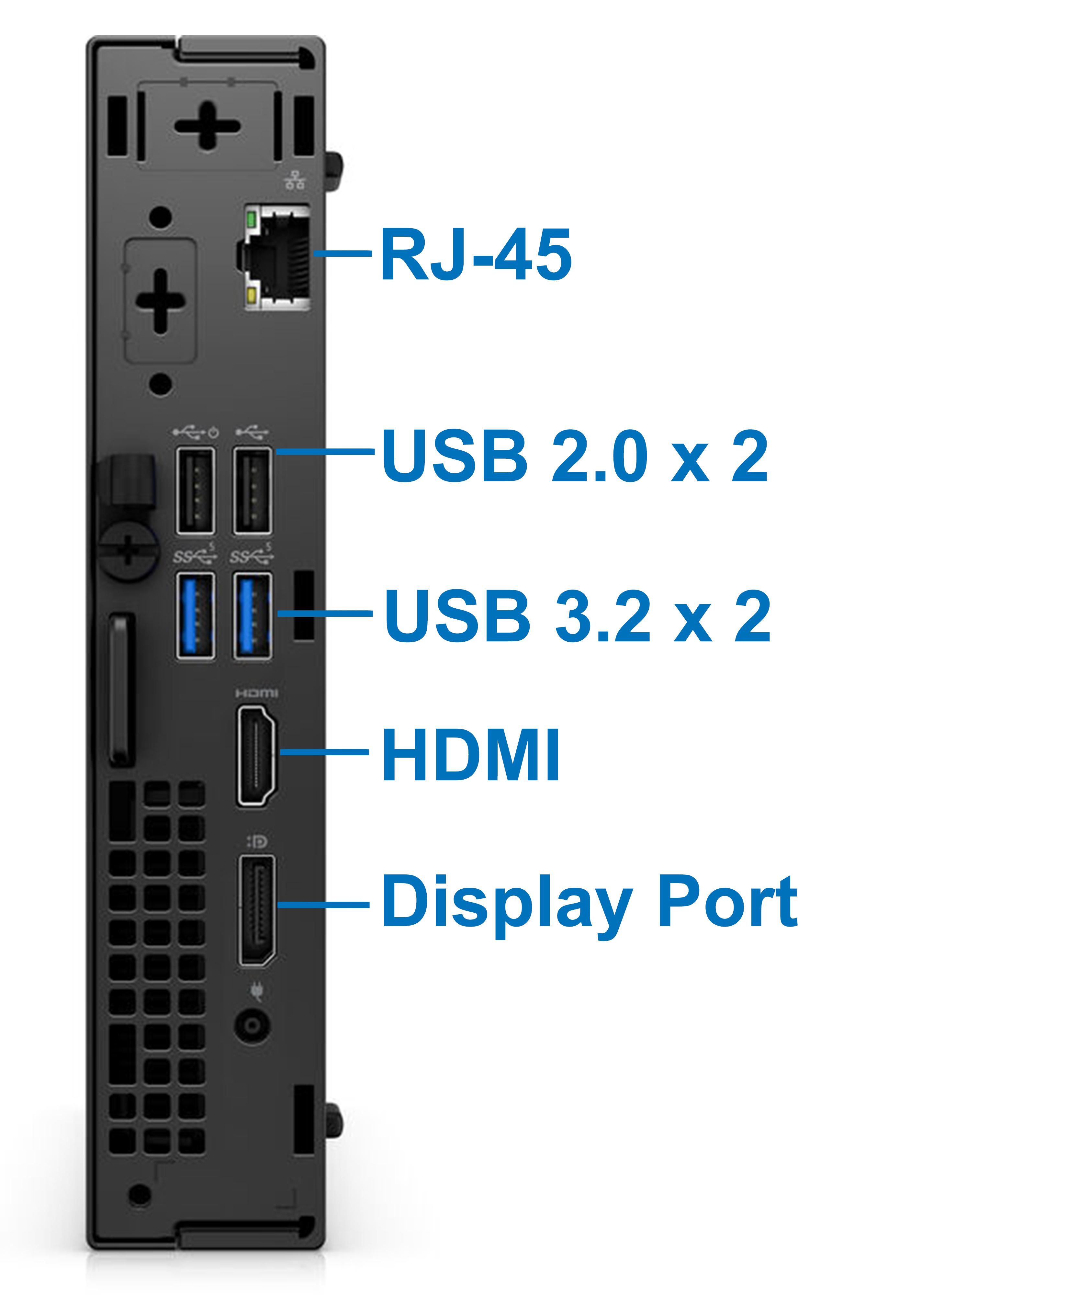Click the left blue USB 3.2 port
This screenshot has width=1091, height=1295.
196,616
